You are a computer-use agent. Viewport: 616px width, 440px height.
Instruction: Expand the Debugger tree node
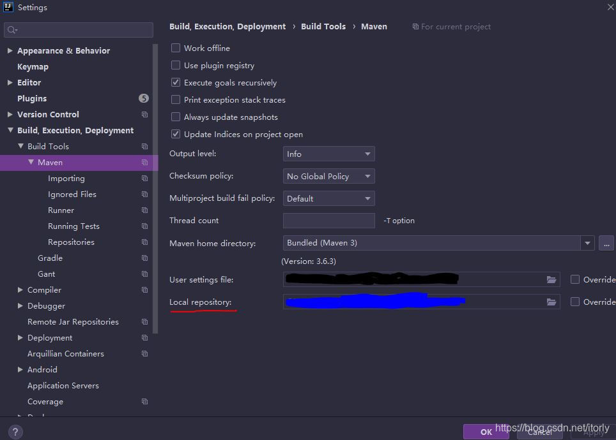tap(20, 306)
